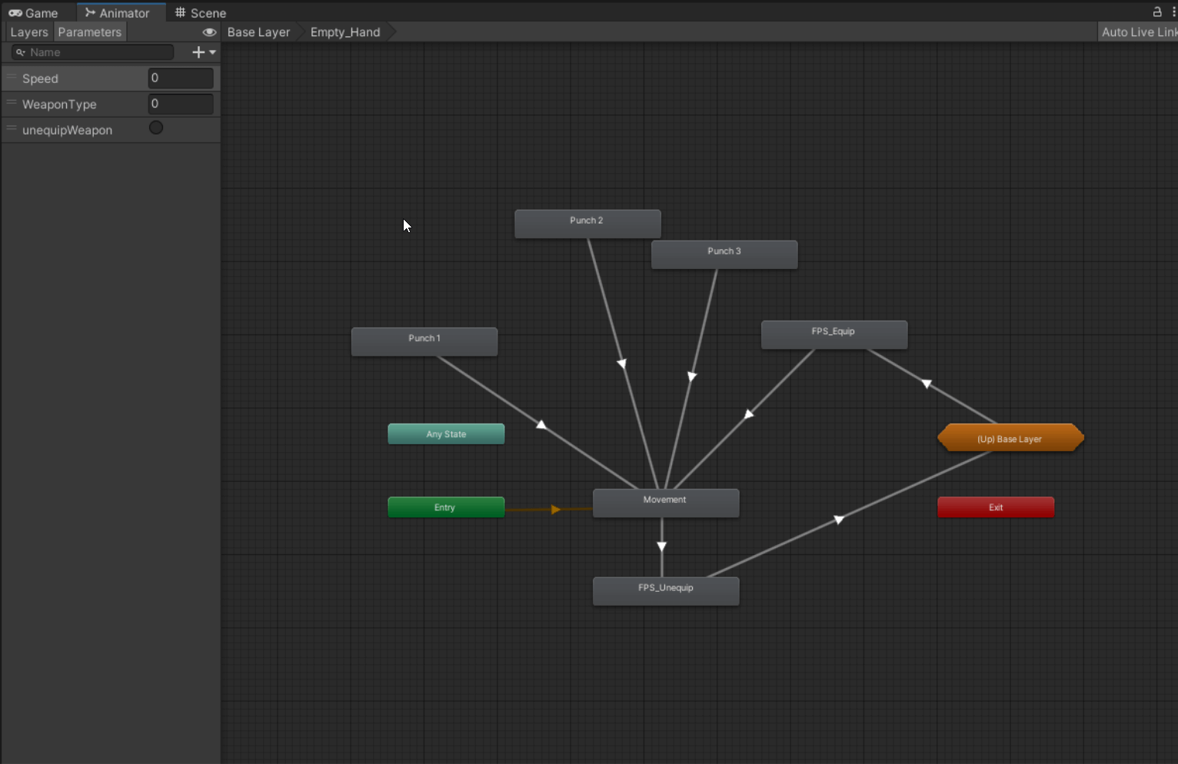Click the search magnifier icon in Name field
This screenshot has width=1178, height=764.
tap(21, 52)
